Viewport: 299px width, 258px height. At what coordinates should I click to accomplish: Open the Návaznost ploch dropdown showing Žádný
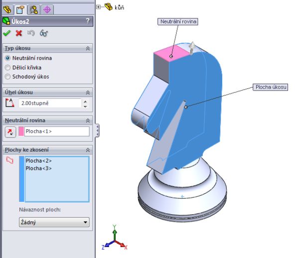click(54, 223)
